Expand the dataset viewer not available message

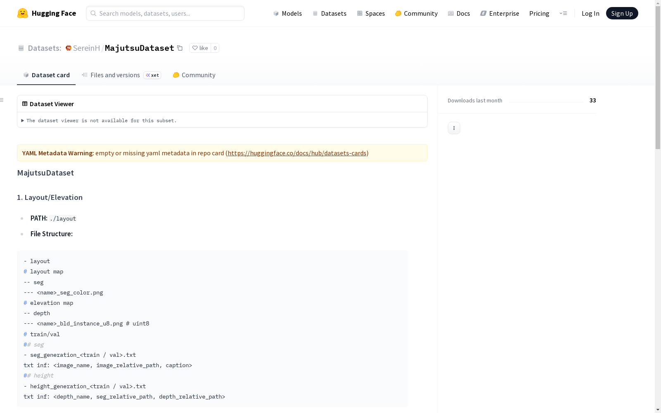(99, 121)
